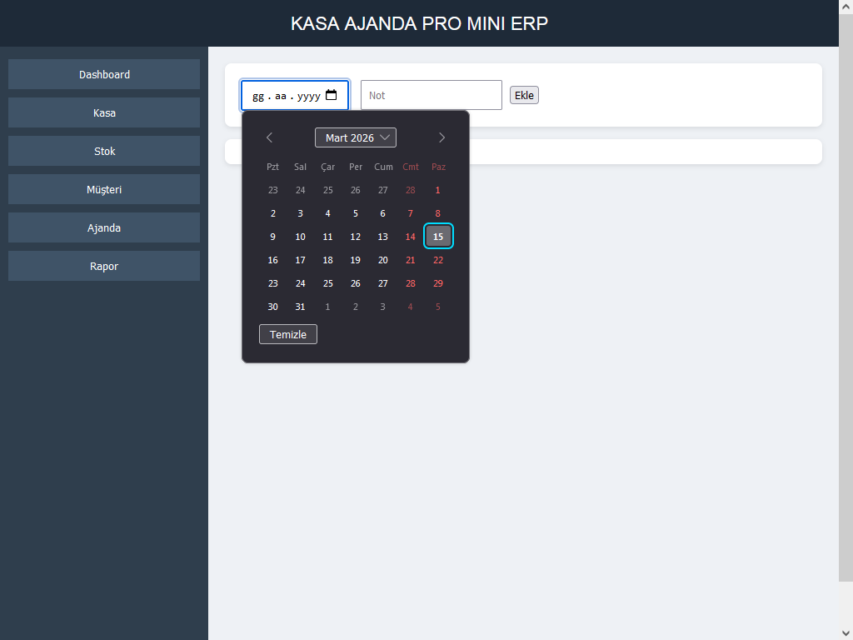The image size is (853, 640).
Task: Open Dashboard from the sidebar
Action: pos(104,74)
